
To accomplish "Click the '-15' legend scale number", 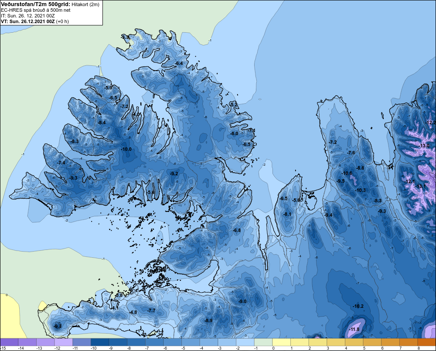I will (3, 348).
